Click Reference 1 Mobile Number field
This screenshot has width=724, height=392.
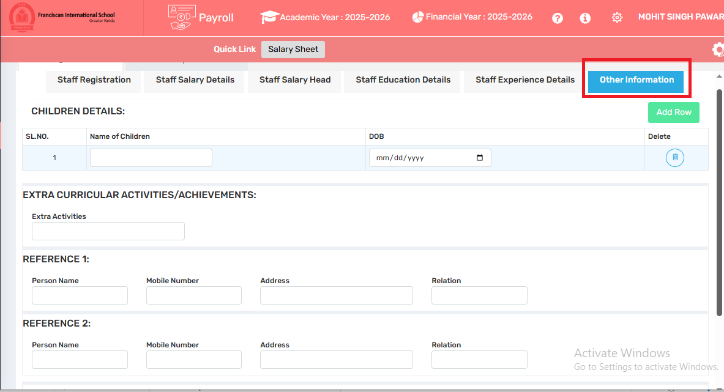[194, 295]
